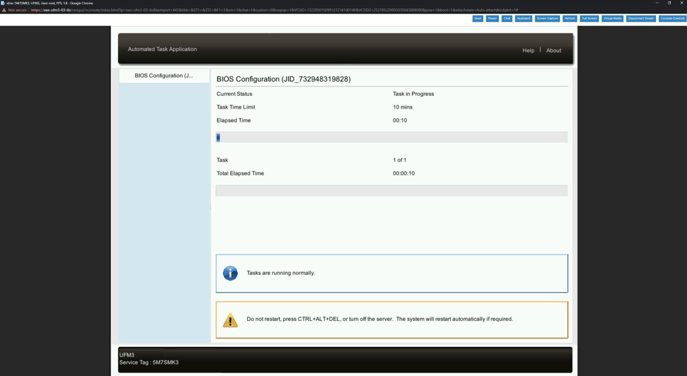Open the Help link in header
The width and height of the screenshot is (687, 376).
[528, 51]
